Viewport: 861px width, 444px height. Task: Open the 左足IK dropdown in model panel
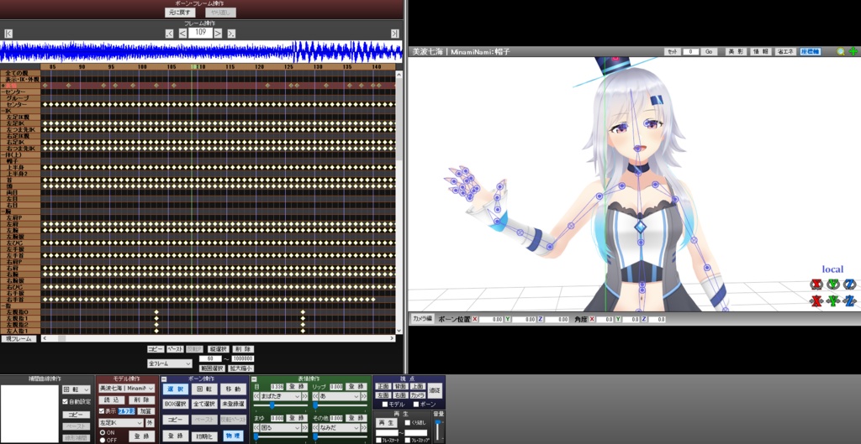click(121, 423)
